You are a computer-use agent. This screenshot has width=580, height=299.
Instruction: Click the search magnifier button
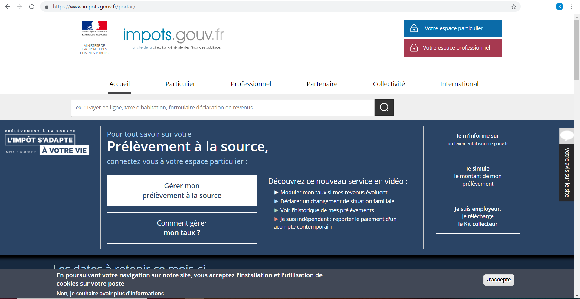[x=384, y=107]
